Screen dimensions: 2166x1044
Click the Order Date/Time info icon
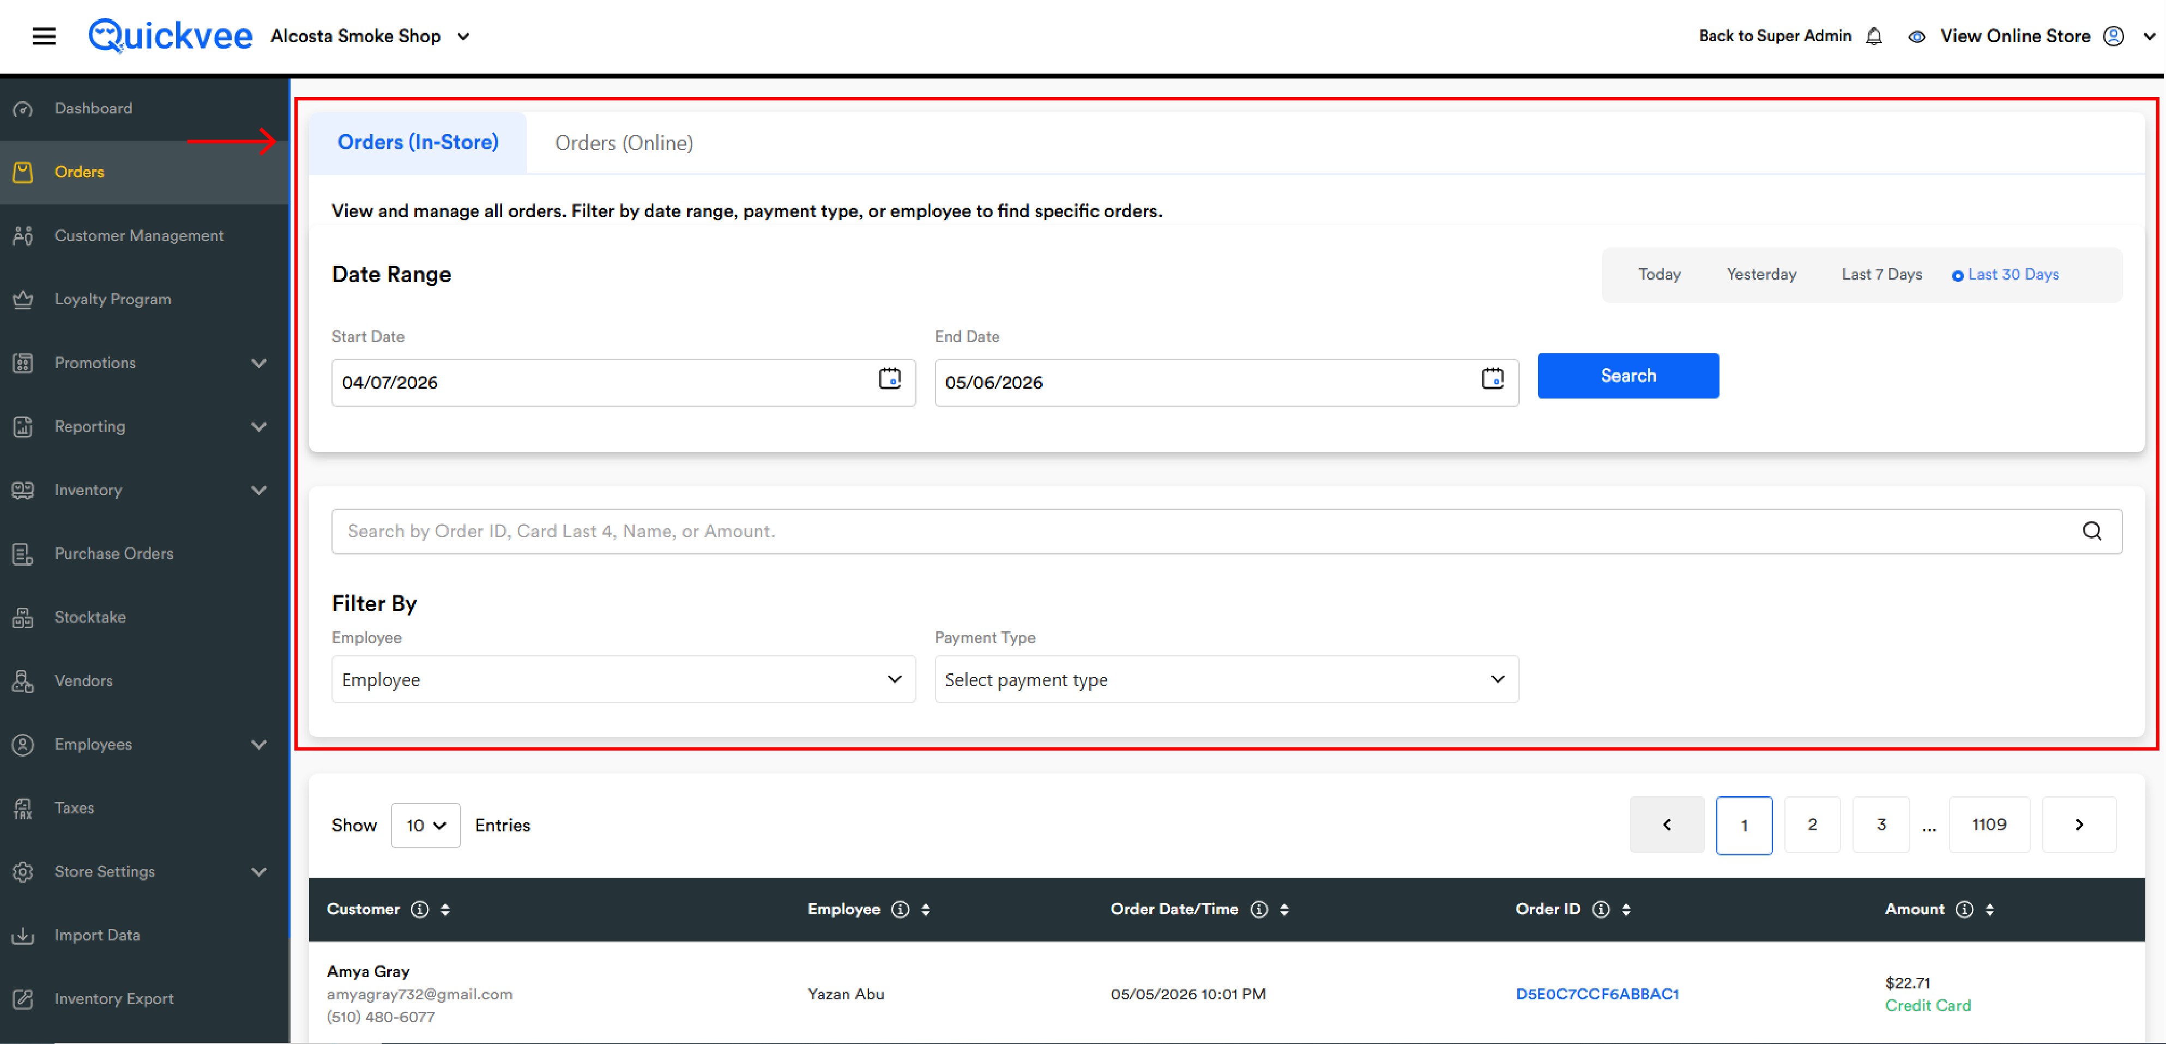[1259, 909]
